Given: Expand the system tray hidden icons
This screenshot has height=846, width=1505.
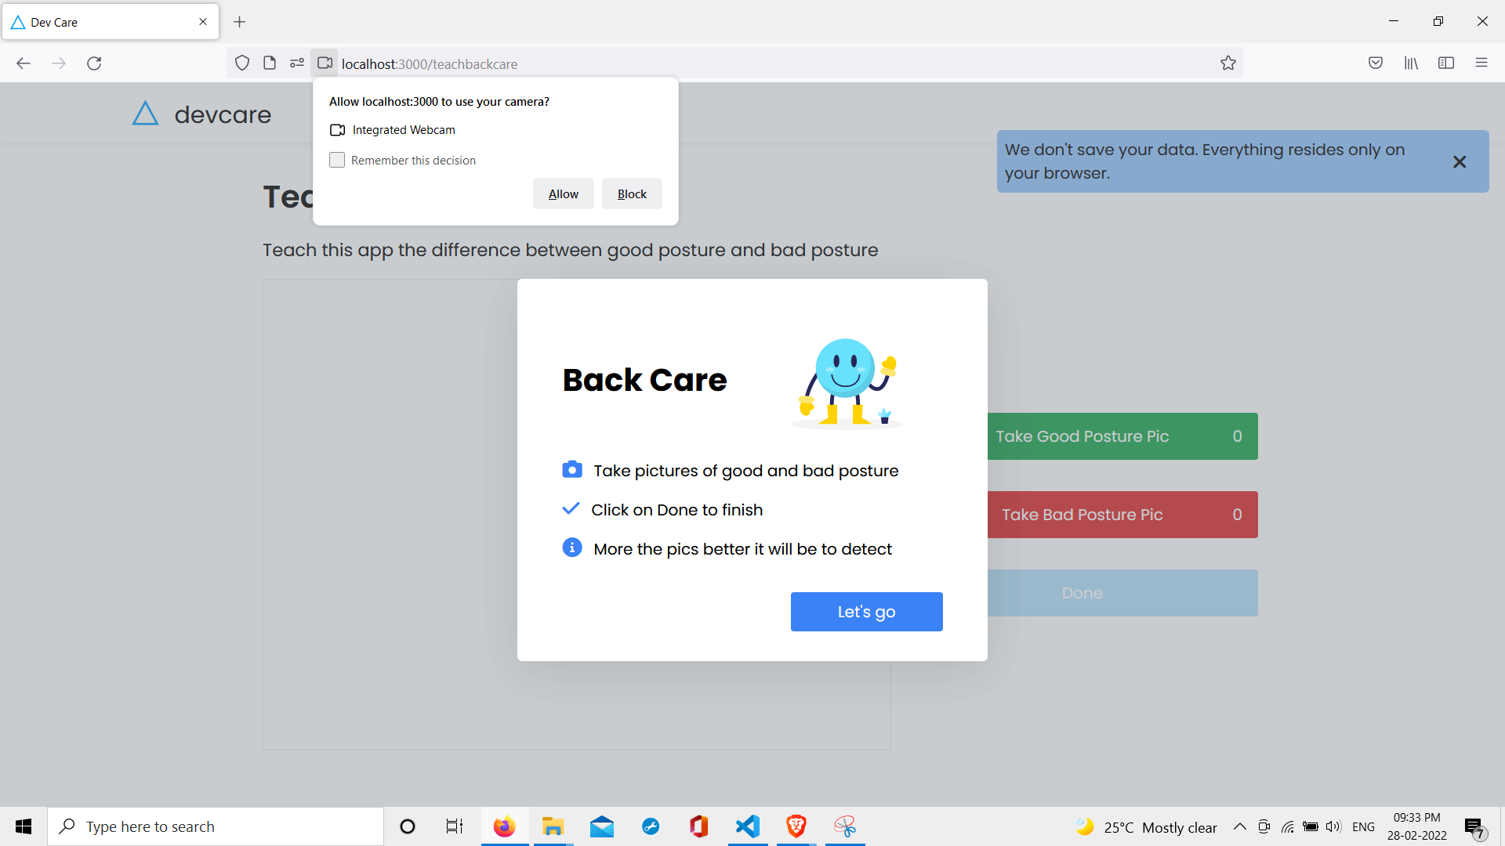Looking at the screenshot, I should (1239, 826).
